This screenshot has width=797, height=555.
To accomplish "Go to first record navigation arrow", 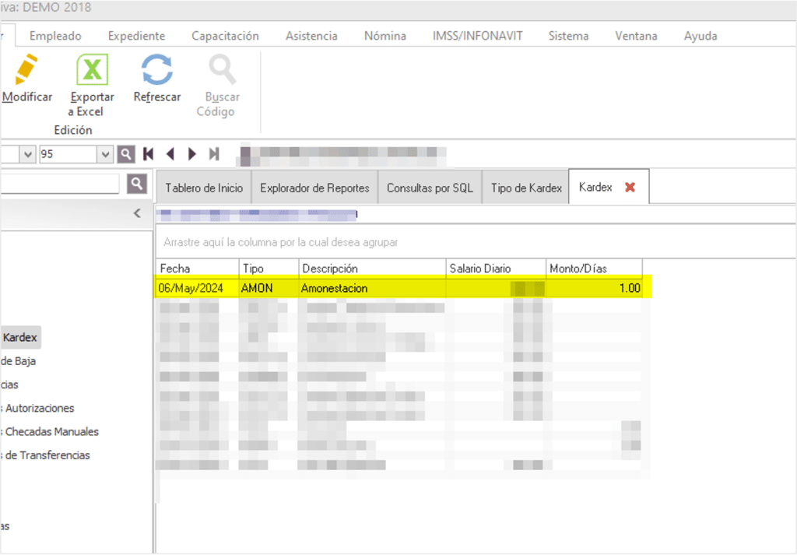I will [x=148, y=154].
